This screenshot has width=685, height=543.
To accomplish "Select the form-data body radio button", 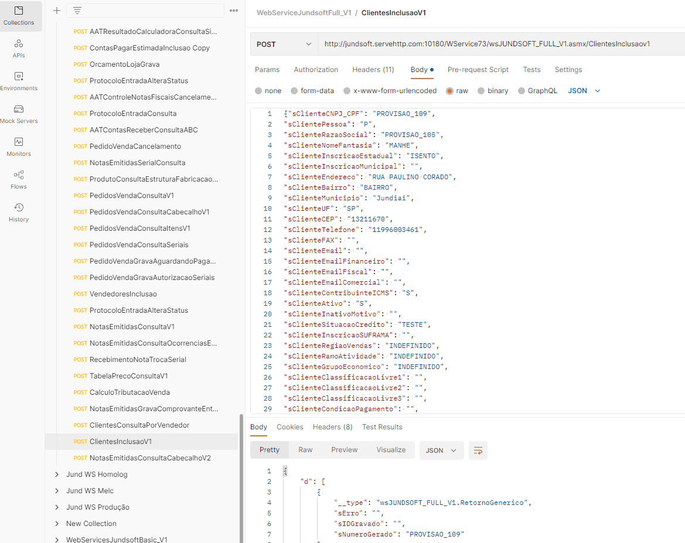I will click(295, 91).
